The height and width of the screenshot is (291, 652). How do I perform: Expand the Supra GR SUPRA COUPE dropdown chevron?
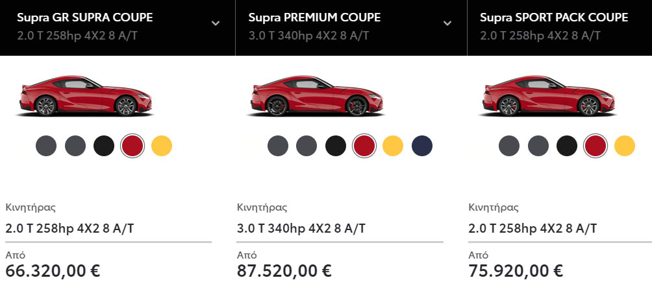(216, 23)
